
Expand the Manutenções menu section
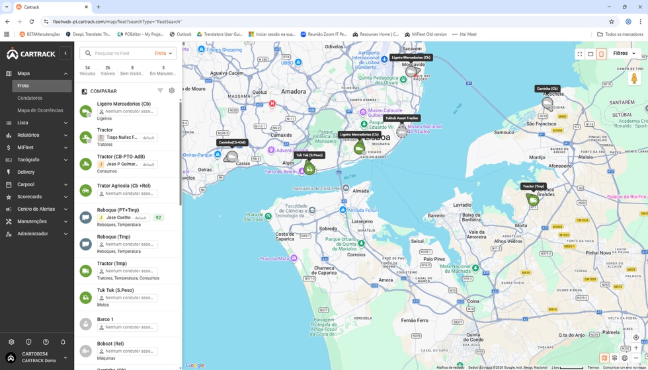tap(65, 221)
